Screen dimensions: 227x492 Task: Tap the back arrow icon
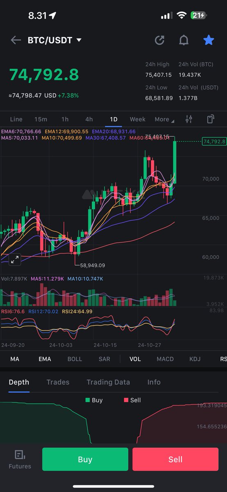[x=16, y=40]
